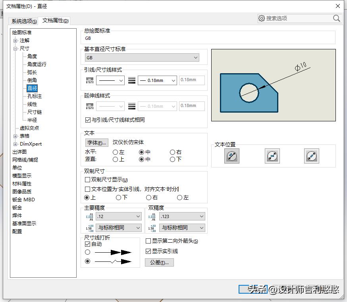347x302 pixels.
Task: Open the 公差 dialog button
Action: [159, 262]
